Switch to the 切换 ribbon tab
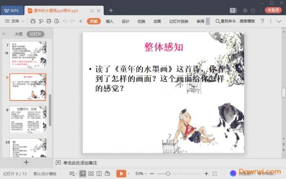The width and height of the screenshot is (286, 179). coord(141,21)
